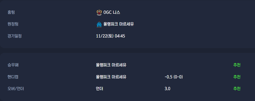The width and height of the screenshot is (255, 101).
Task: Select 올랭피크 마르세유 pick in 승무패 row
Action: pyautogui.click(x=111, y=65)
